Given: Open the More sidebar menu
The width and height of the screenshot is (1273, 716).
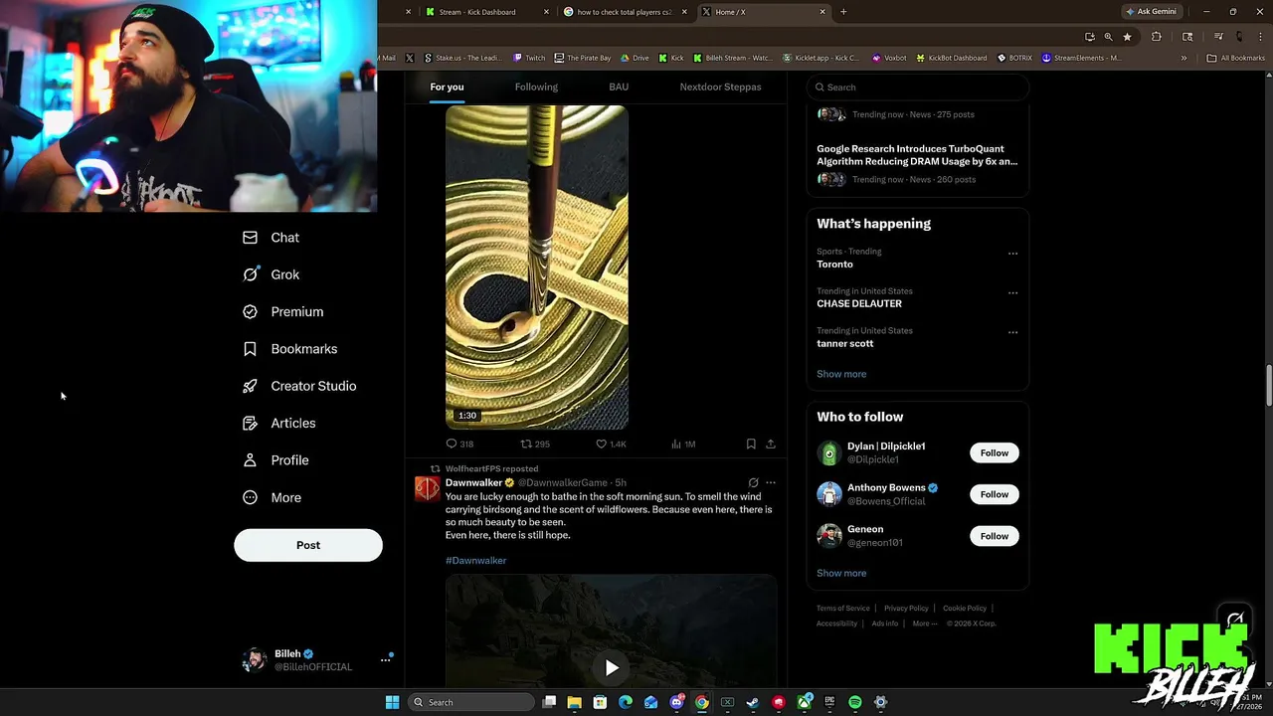Looking at the screenshot, I should pyautogui.click(x=272, y=497).
